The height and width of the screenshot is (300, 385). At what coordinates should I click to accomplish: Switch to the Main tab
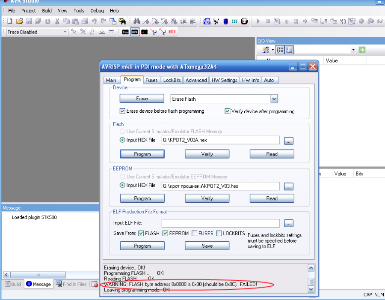[x=111, y=80]
